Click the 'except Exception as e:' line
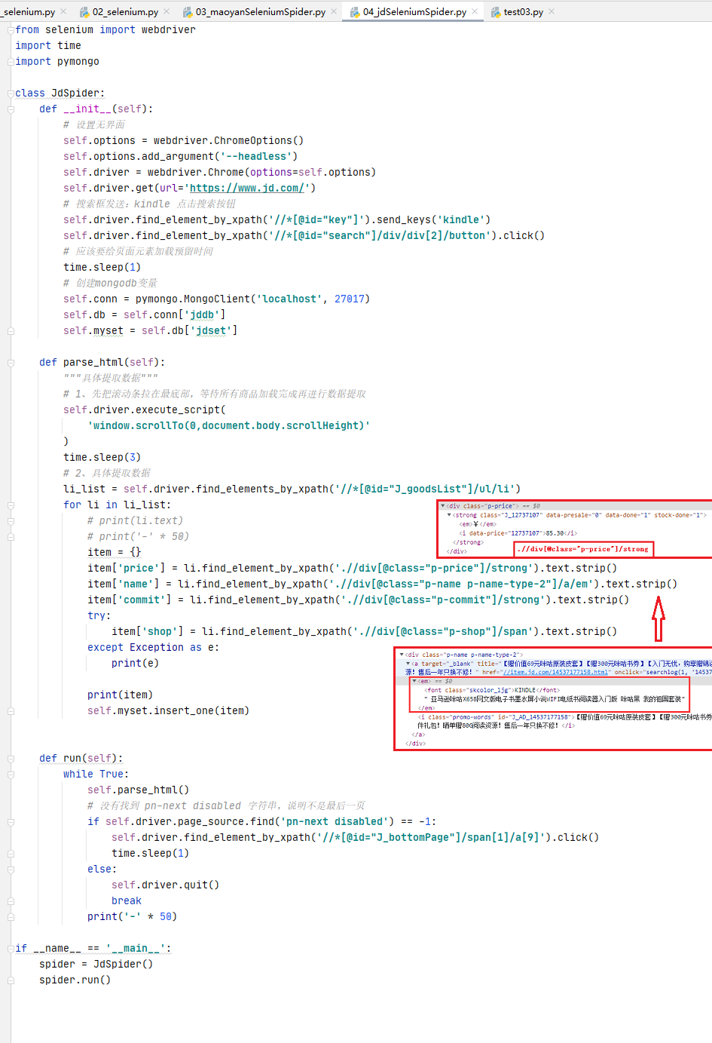Viewport: 712px width, 1043px height. tap(153, 647)
